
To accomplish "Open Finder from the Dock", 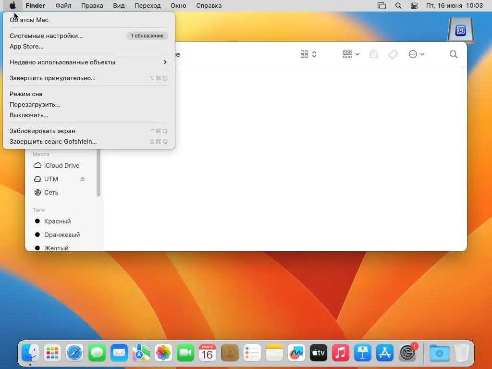I will [30, 353].
